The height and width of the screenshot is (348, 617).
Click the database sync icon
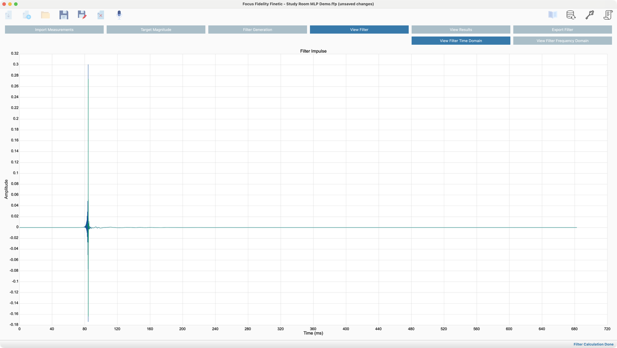(x=571, y=15)
